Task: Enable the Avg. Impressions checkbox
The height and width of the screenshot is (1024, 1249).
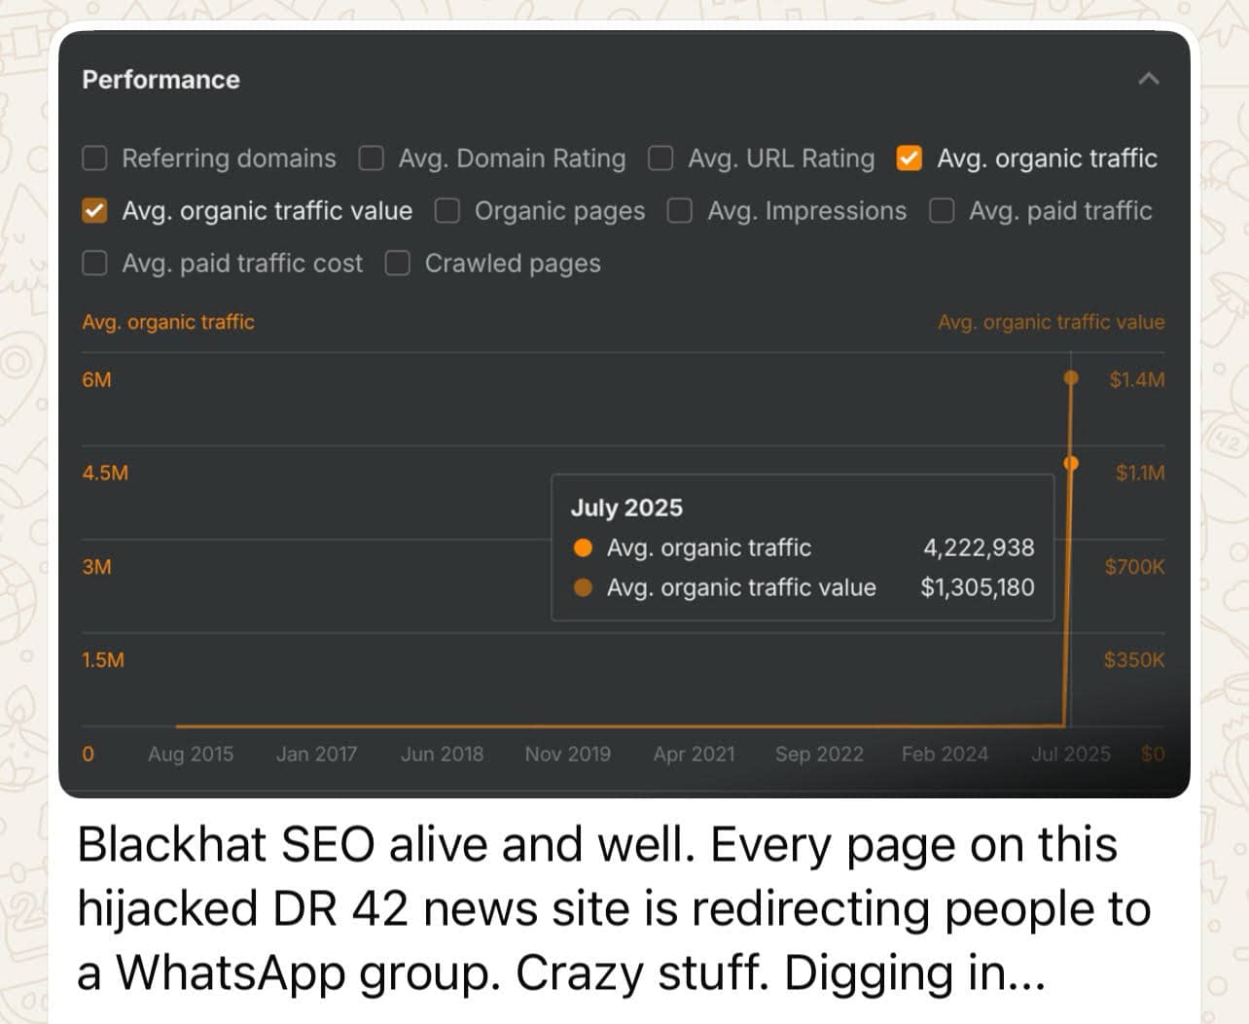Action: click(680, 211)
